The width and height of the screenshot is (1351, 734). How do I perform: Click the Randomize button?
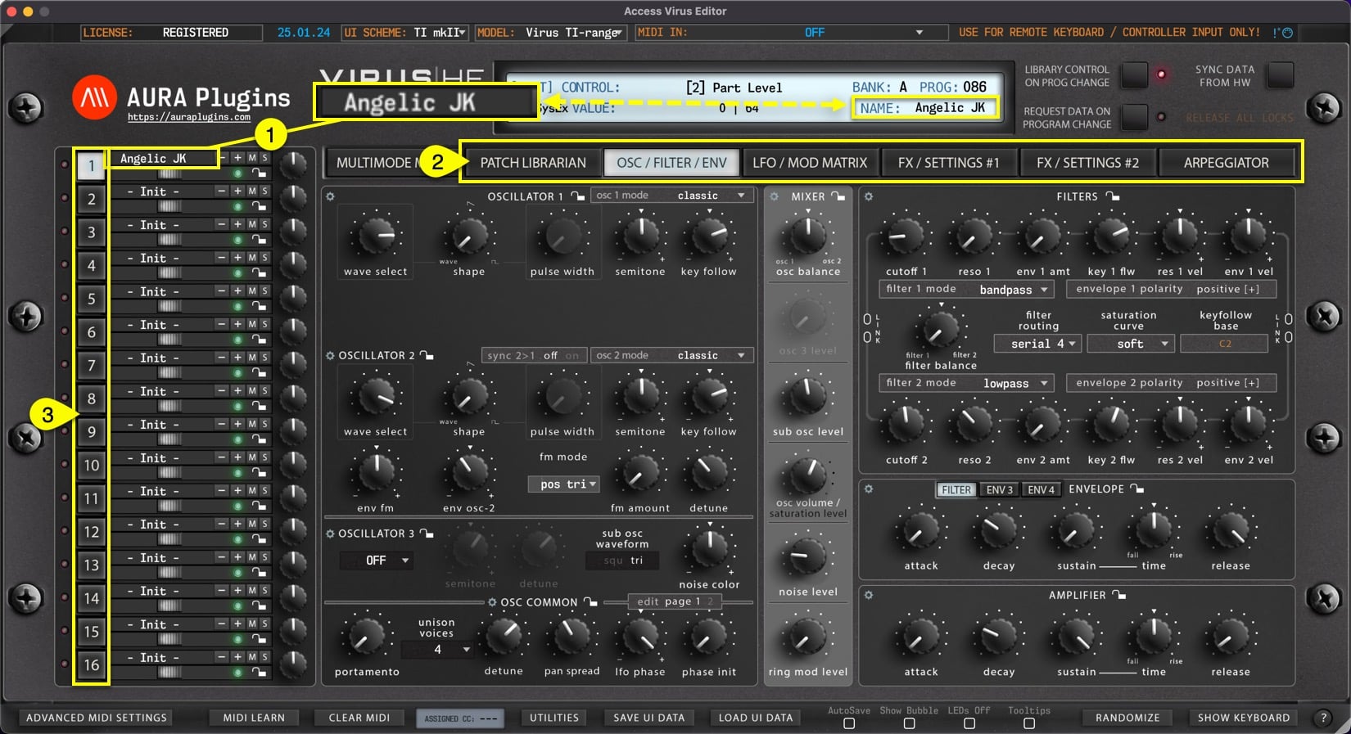1127,718
